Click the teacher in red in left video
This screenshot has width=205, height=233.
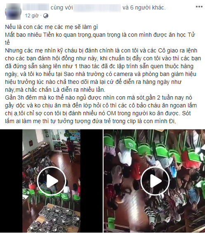pyautogui.click(x=70, y=149)
